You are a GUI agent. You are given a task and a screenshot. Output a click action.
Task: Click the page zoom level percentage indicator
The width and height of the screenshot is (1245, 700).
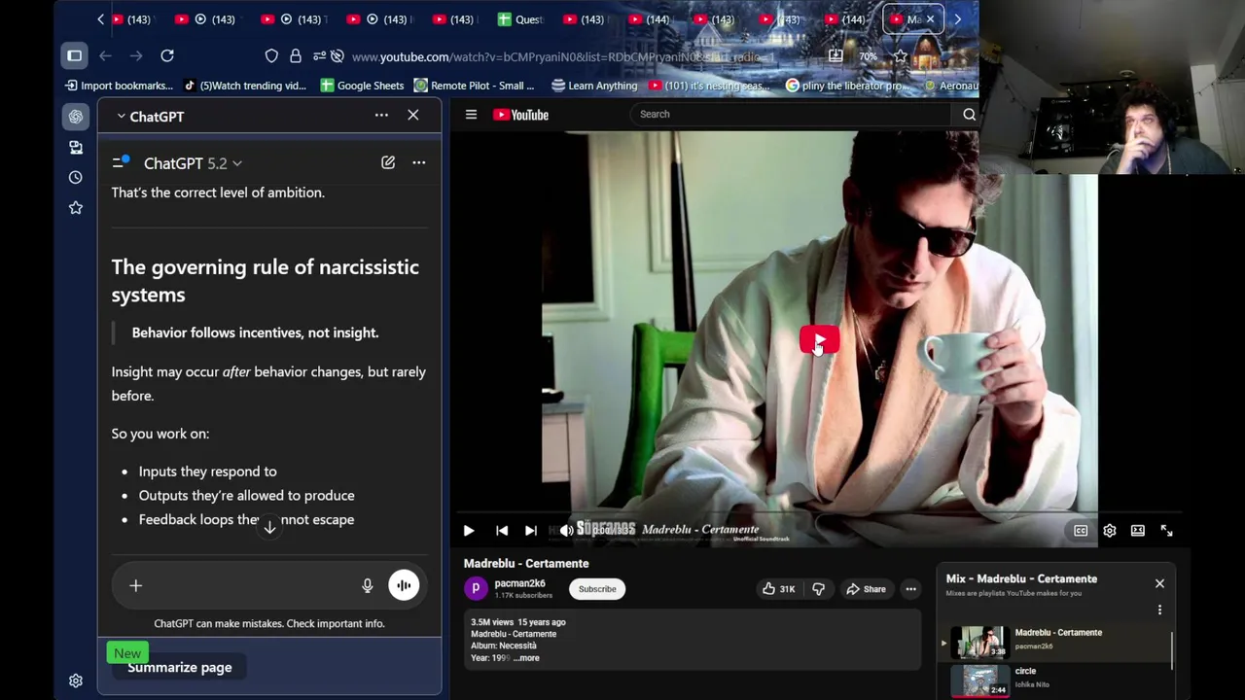pyautogui.click(x=868, y=56)
